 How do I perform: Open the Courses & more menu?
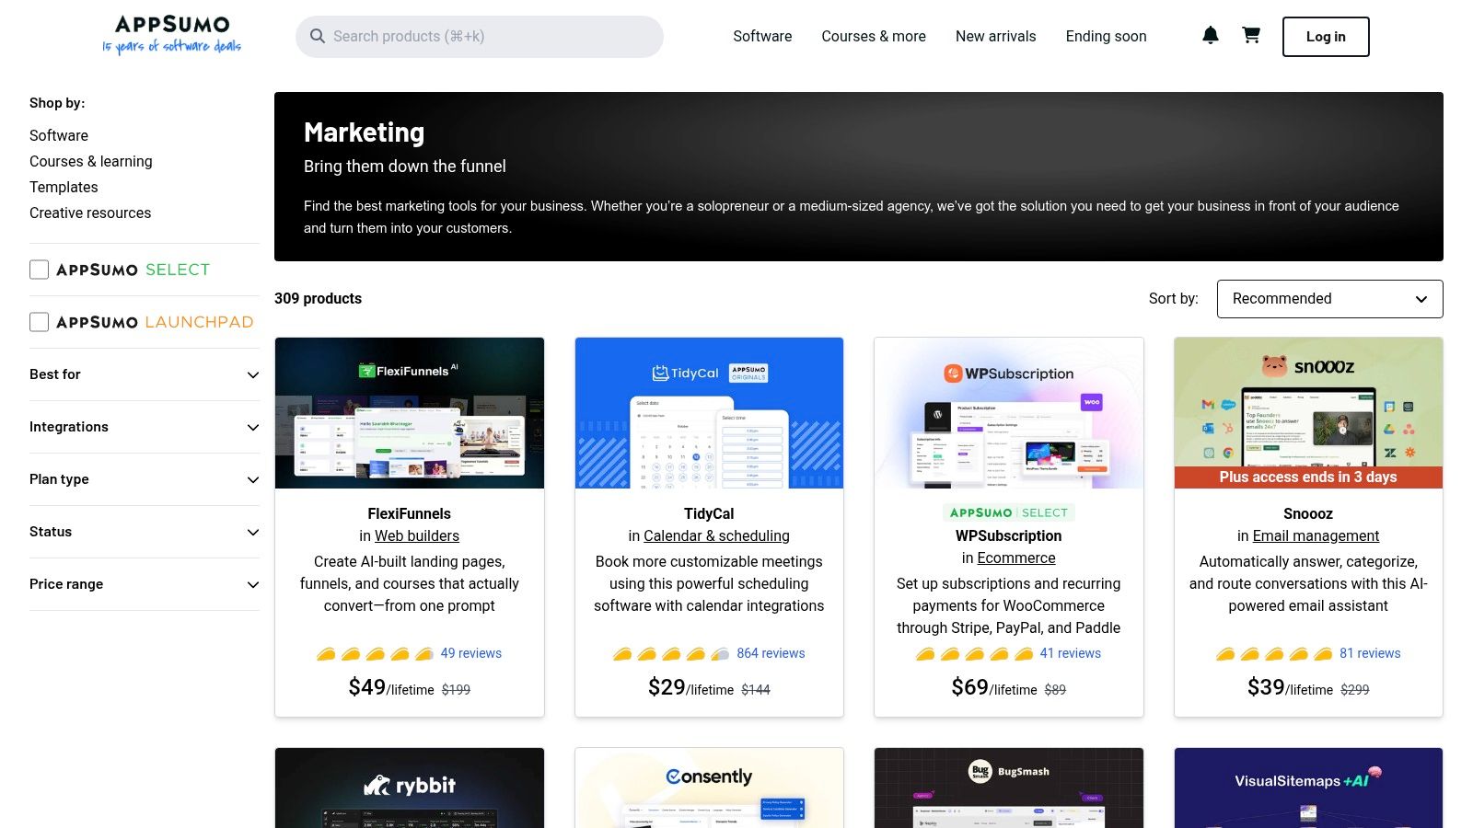pos(873,36)
